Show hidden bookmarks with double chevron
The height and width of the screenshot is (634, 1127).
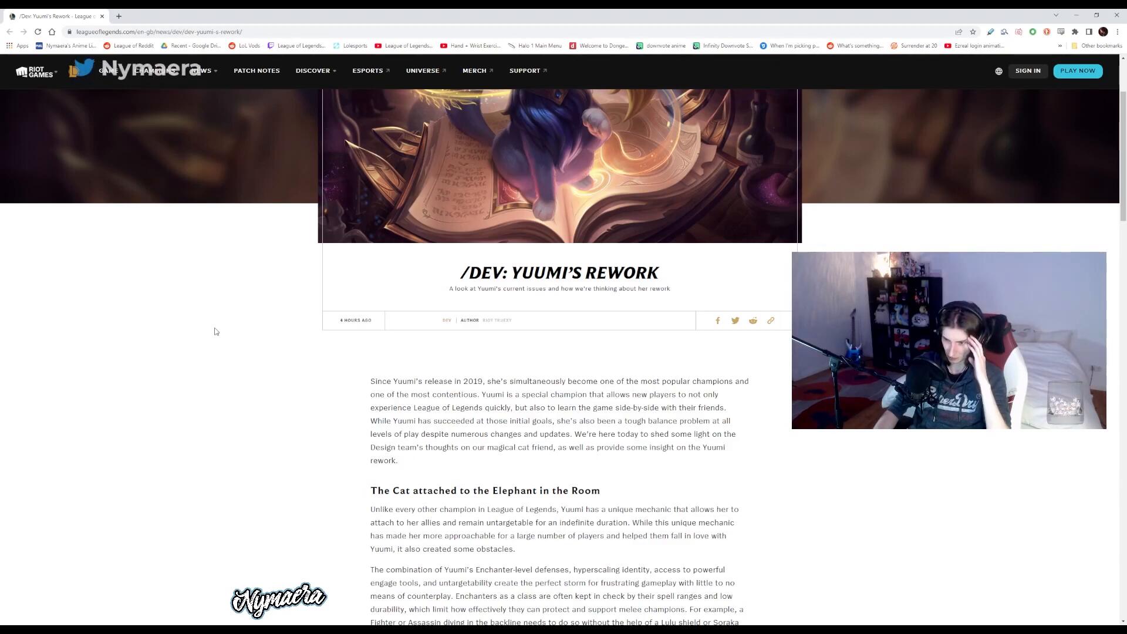(1060, 46)
